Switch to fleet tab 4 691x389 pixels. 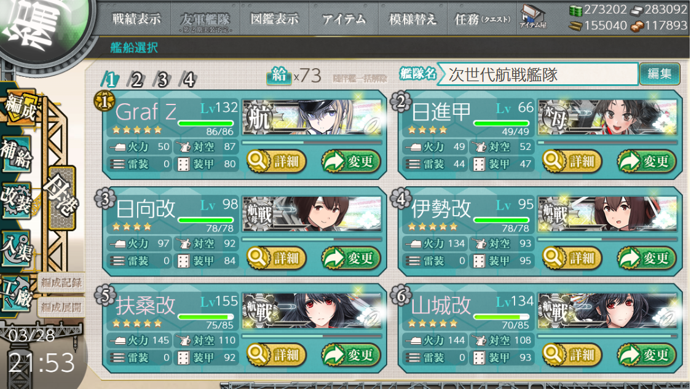(188, 80)
